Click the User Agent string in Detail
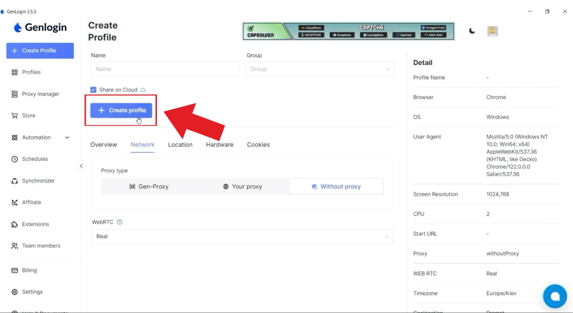573x313 pixels. 517,155
